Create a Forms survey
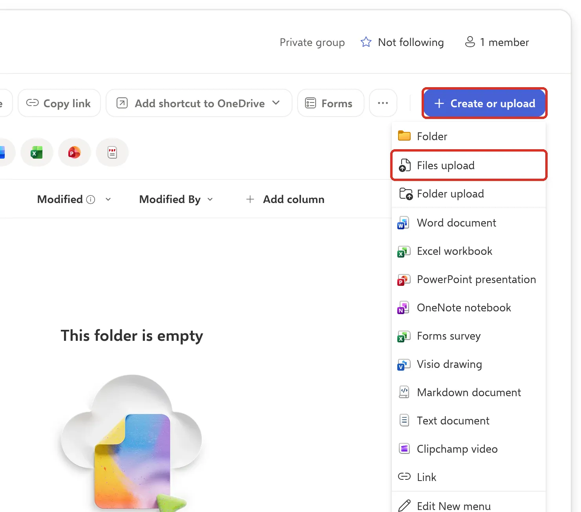581x512 pixels. click(x=469, y=336)
